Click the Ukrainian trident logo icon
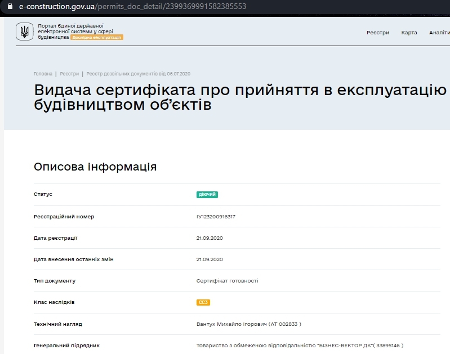This screenshot has width=450, height=354. tap(25, 32)
